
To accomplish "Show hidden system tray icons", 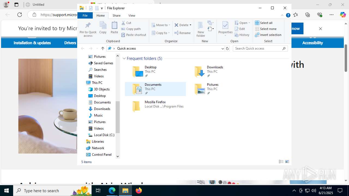I will [294, 191].
